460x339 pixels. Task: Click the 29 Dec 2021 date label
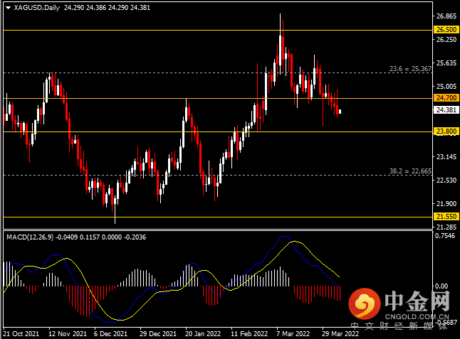pyautogui.click(x=158, y=334)
